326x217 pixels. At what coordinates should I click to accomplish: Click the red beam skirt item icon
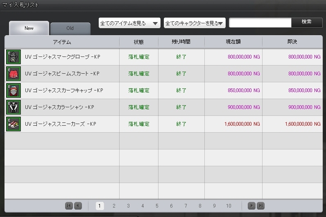14,74
